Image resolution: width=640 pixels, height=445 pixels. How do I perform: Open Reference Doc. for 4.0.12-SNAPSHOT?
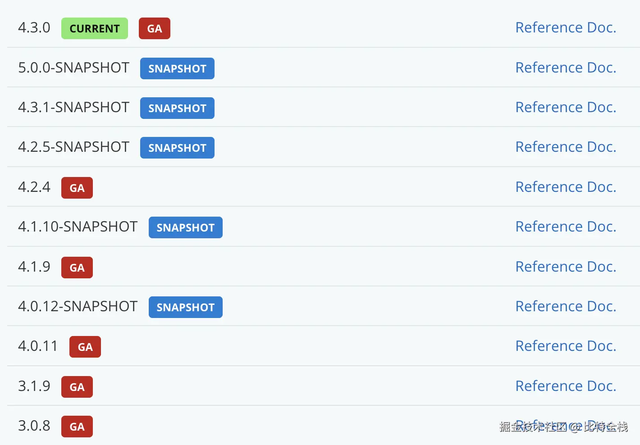click(566, 306)
